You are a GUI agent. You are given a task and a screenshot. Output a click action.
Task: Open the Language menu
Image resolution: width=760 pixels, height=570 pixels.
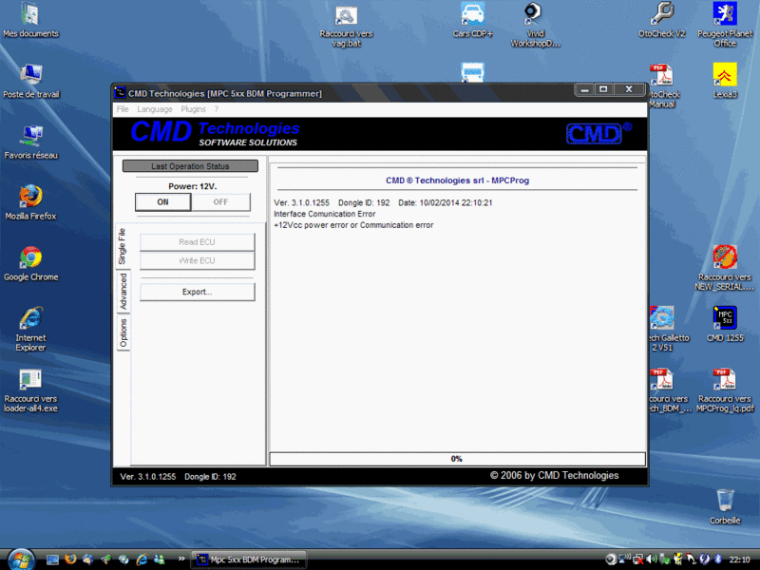[x=155, y=109]
